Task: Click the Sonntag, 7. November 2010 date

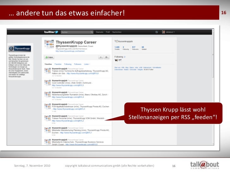Action: click(32, 166)
